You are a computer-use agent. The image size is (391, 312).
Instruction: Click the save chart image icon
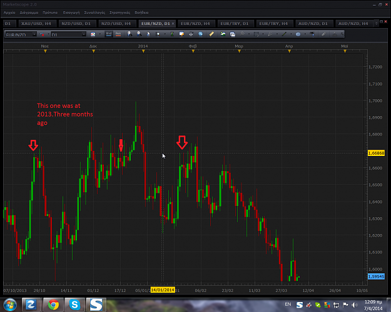223,34
